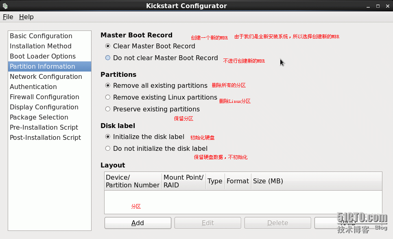
Task: Go to Package Selection section
Action: 50,117
